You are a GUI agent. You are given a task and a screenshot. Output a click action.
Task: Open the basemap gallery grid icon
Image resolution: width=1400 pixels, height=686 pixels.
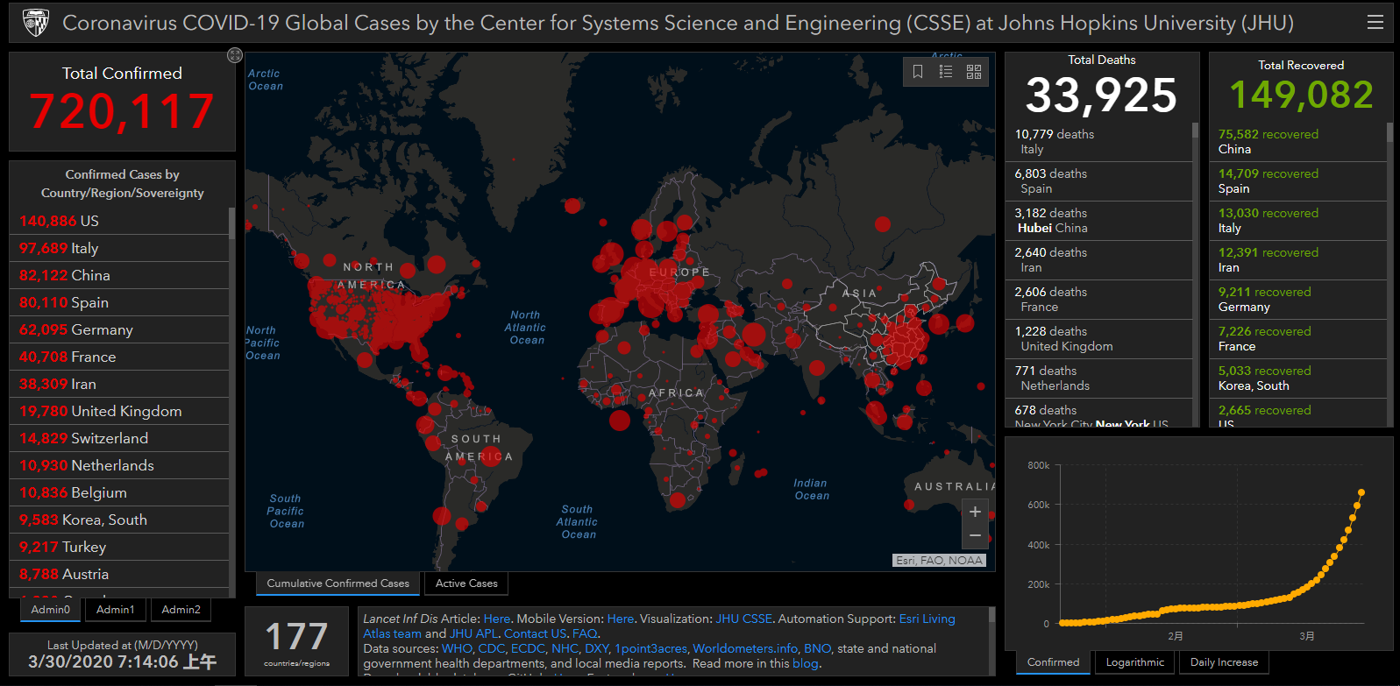974,72
